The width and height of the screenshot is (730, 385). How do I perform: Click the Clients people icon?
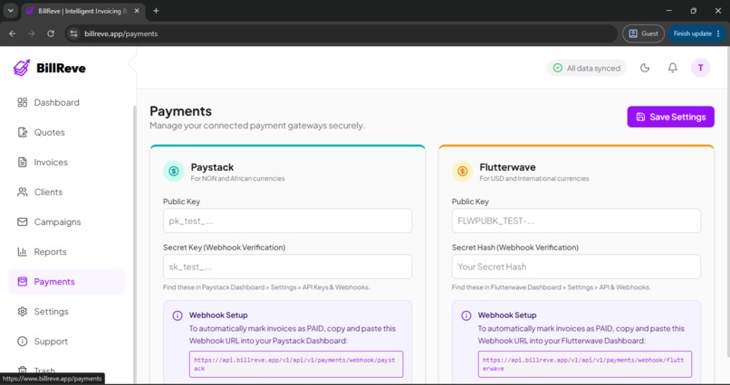pos(23,192)
